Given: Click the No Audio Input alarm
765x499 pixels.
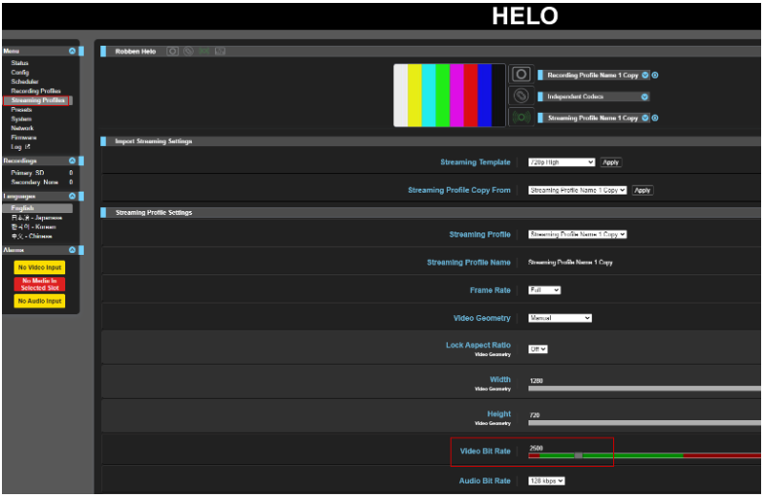Looking at the screenshot, I should click(40, 301).
